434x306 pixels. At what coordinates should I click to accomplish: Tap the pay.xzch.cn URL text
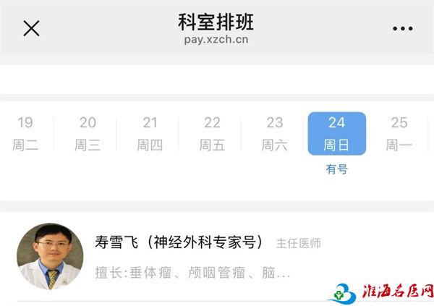coord(216,40)
